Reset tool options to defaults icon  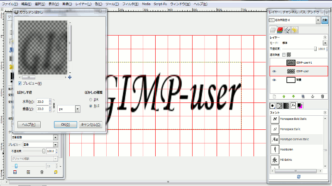pos(56,172)
